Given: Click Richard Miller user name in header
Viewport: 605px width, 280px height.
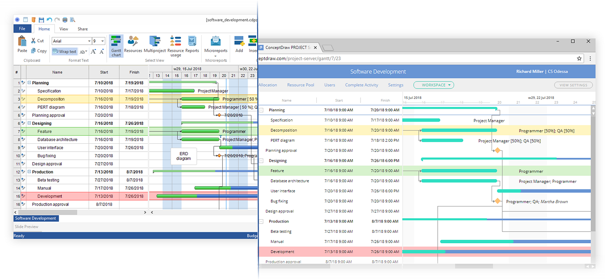Looking at the screenshot, I should 529,72.
